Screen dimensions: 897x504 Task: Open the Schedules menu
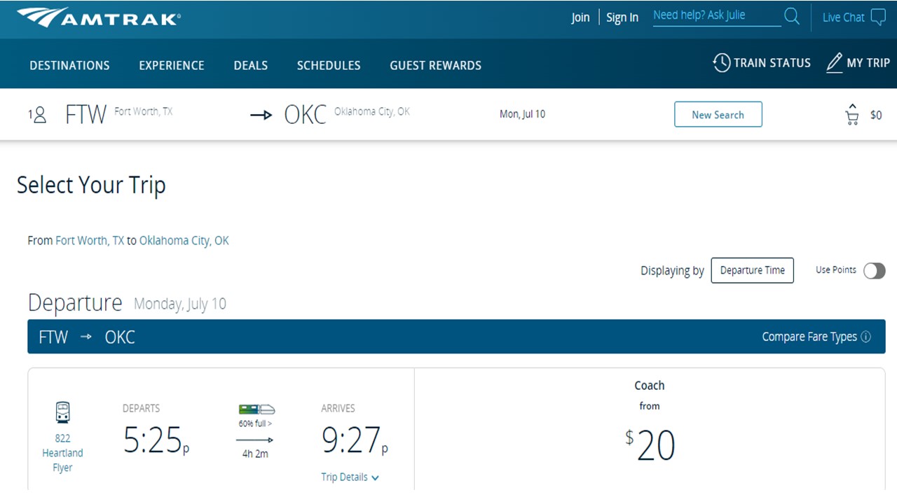pyautogui.click(x=329, y=65)
